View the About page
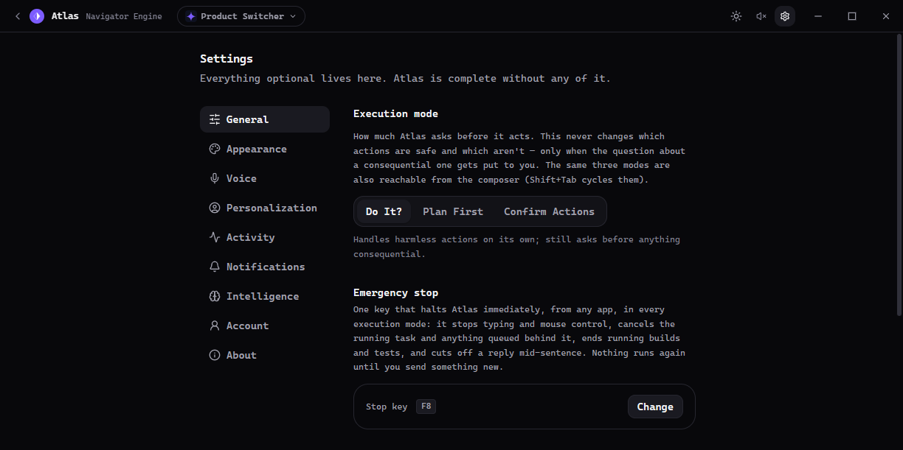Image resolution: width=903 pixels, height=450 pixels. tap(265, 355)
